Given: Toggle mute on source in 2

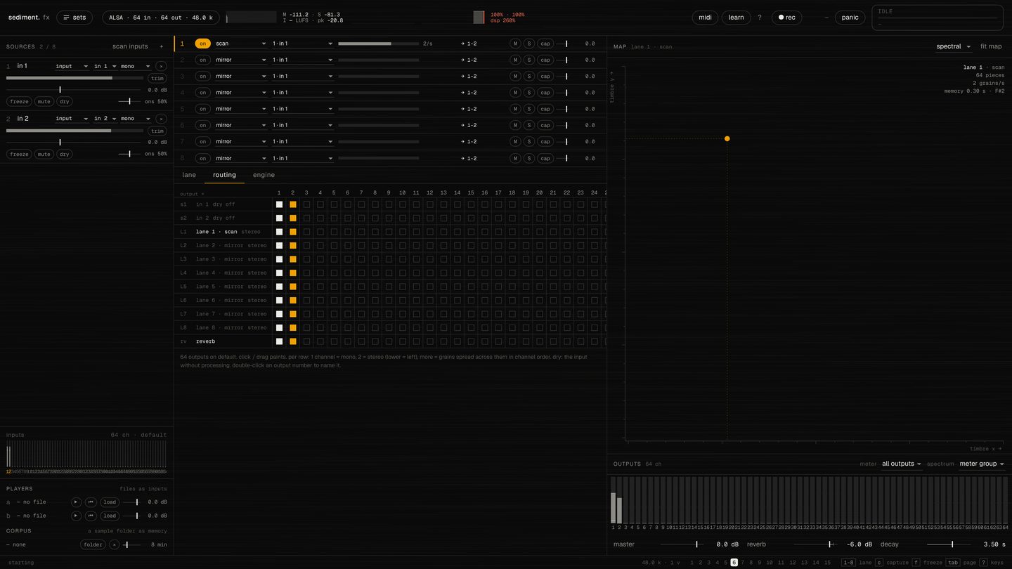Looking at the screenshot, I should [x=44, y=154].
